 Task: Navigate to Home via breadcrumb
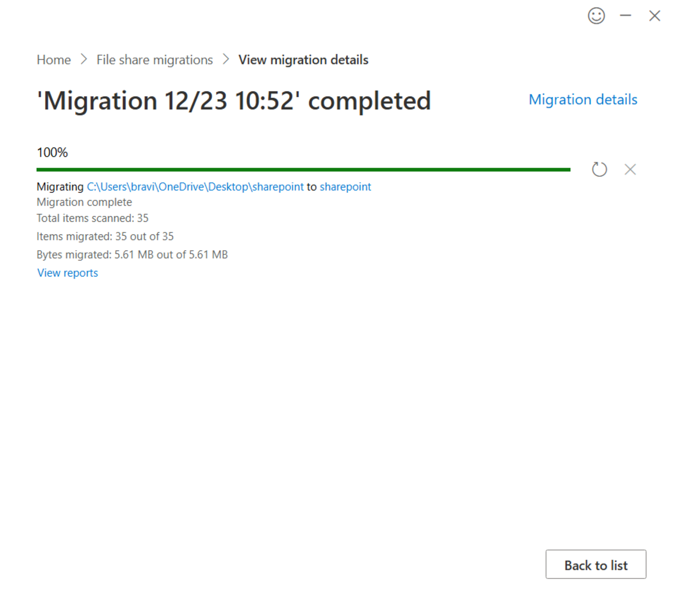[x=53, y=60]
